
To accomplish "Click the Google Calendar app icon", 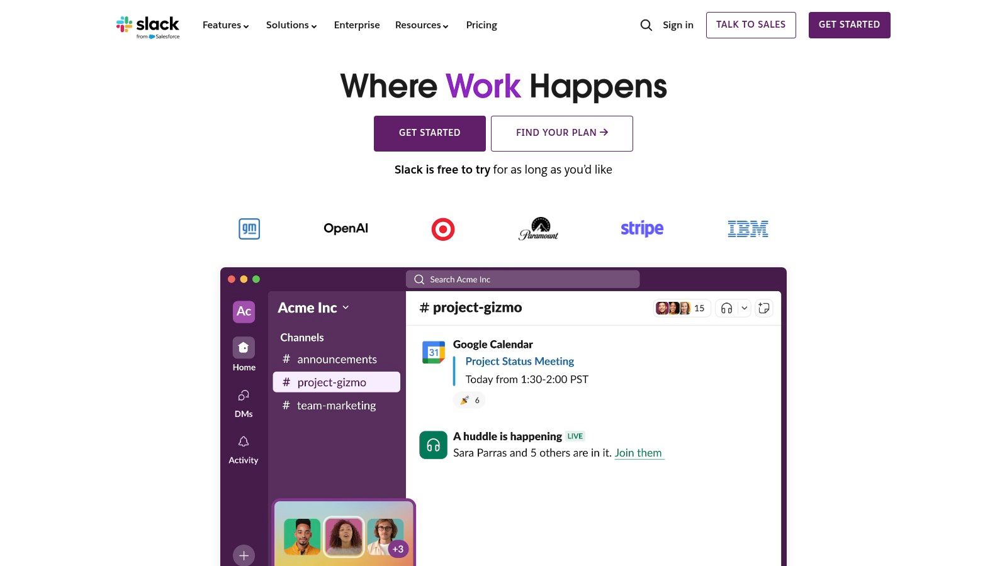I will (x=434, y=353).
